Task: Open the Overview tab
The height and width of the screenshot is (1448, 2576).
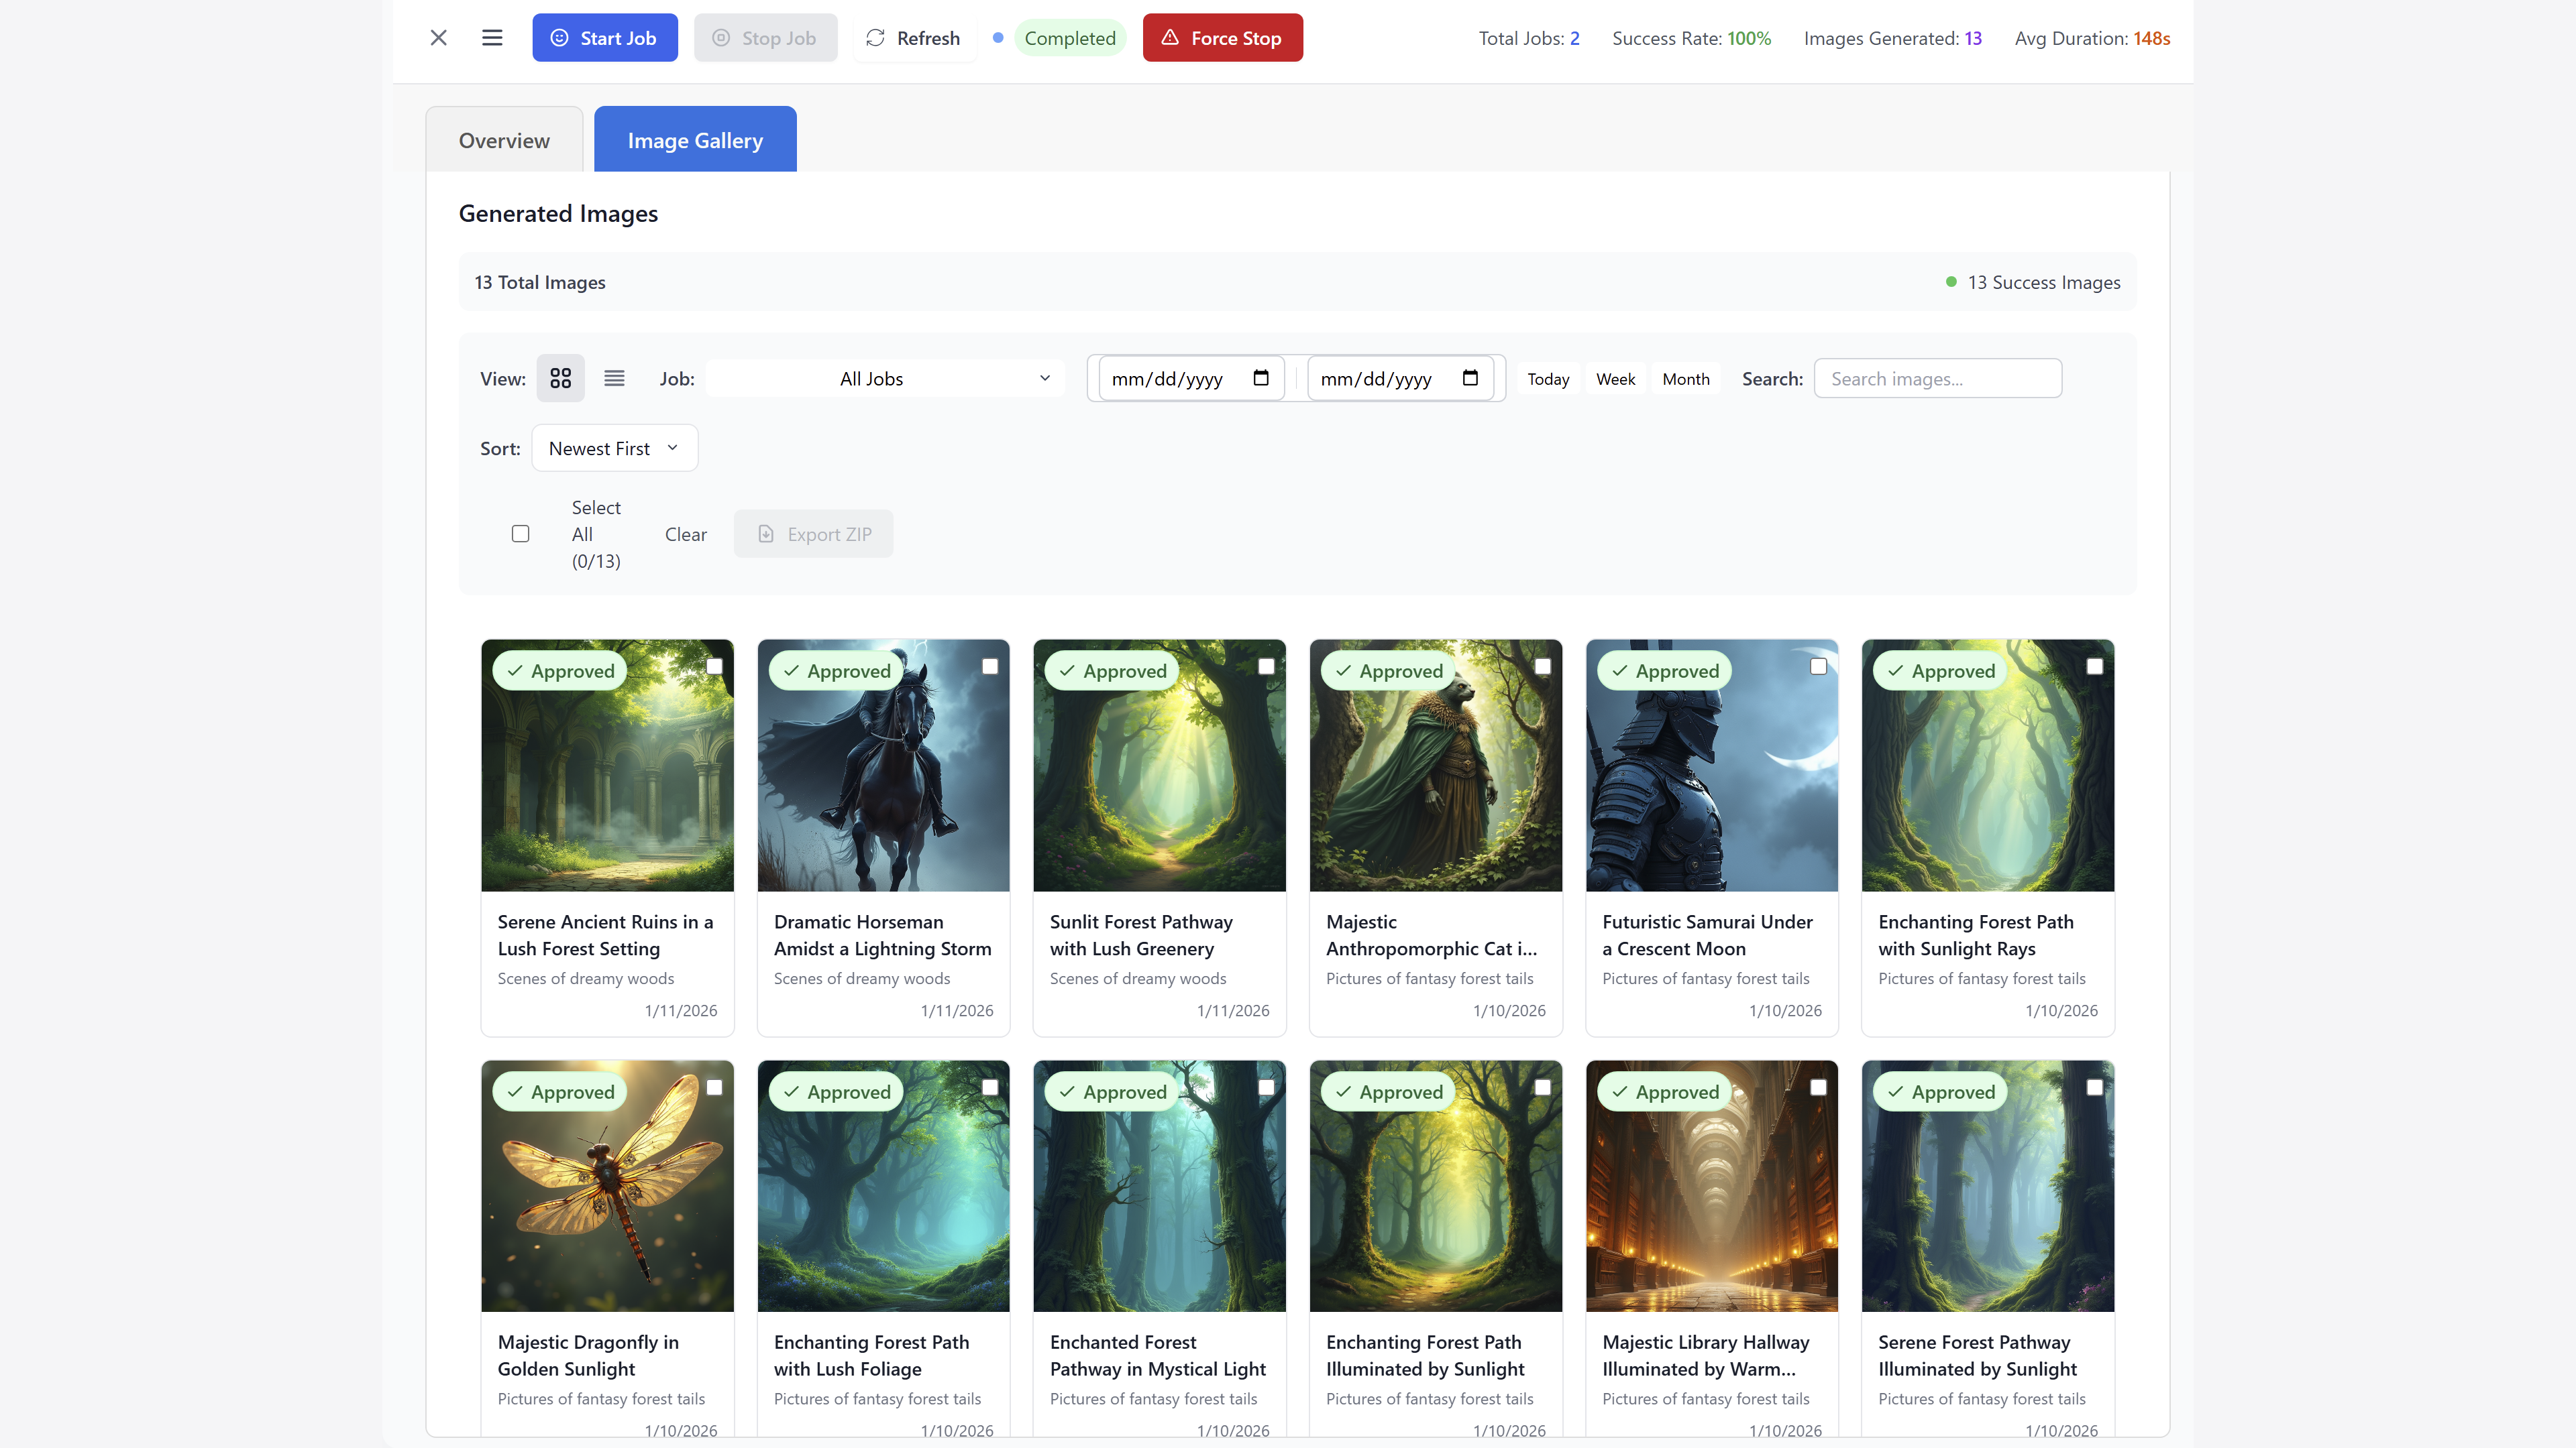Action: click(x=504, y=141)
